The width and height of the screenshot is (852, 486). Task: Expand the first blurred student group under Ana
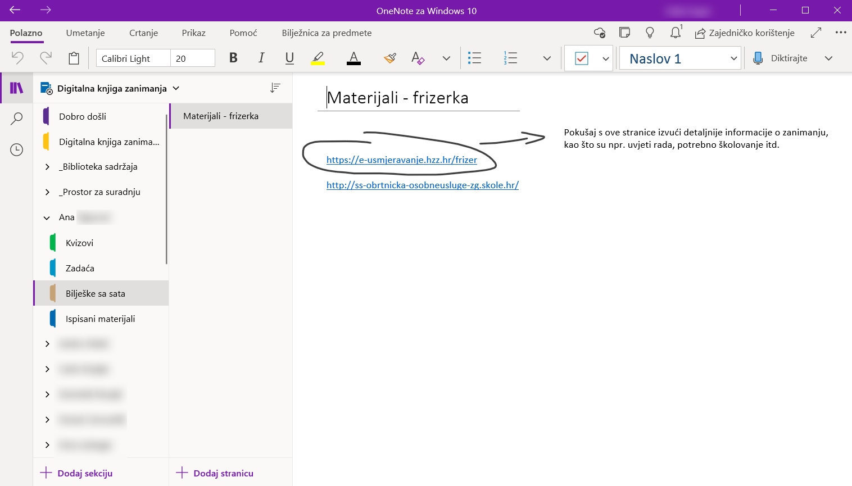(47, 344)
